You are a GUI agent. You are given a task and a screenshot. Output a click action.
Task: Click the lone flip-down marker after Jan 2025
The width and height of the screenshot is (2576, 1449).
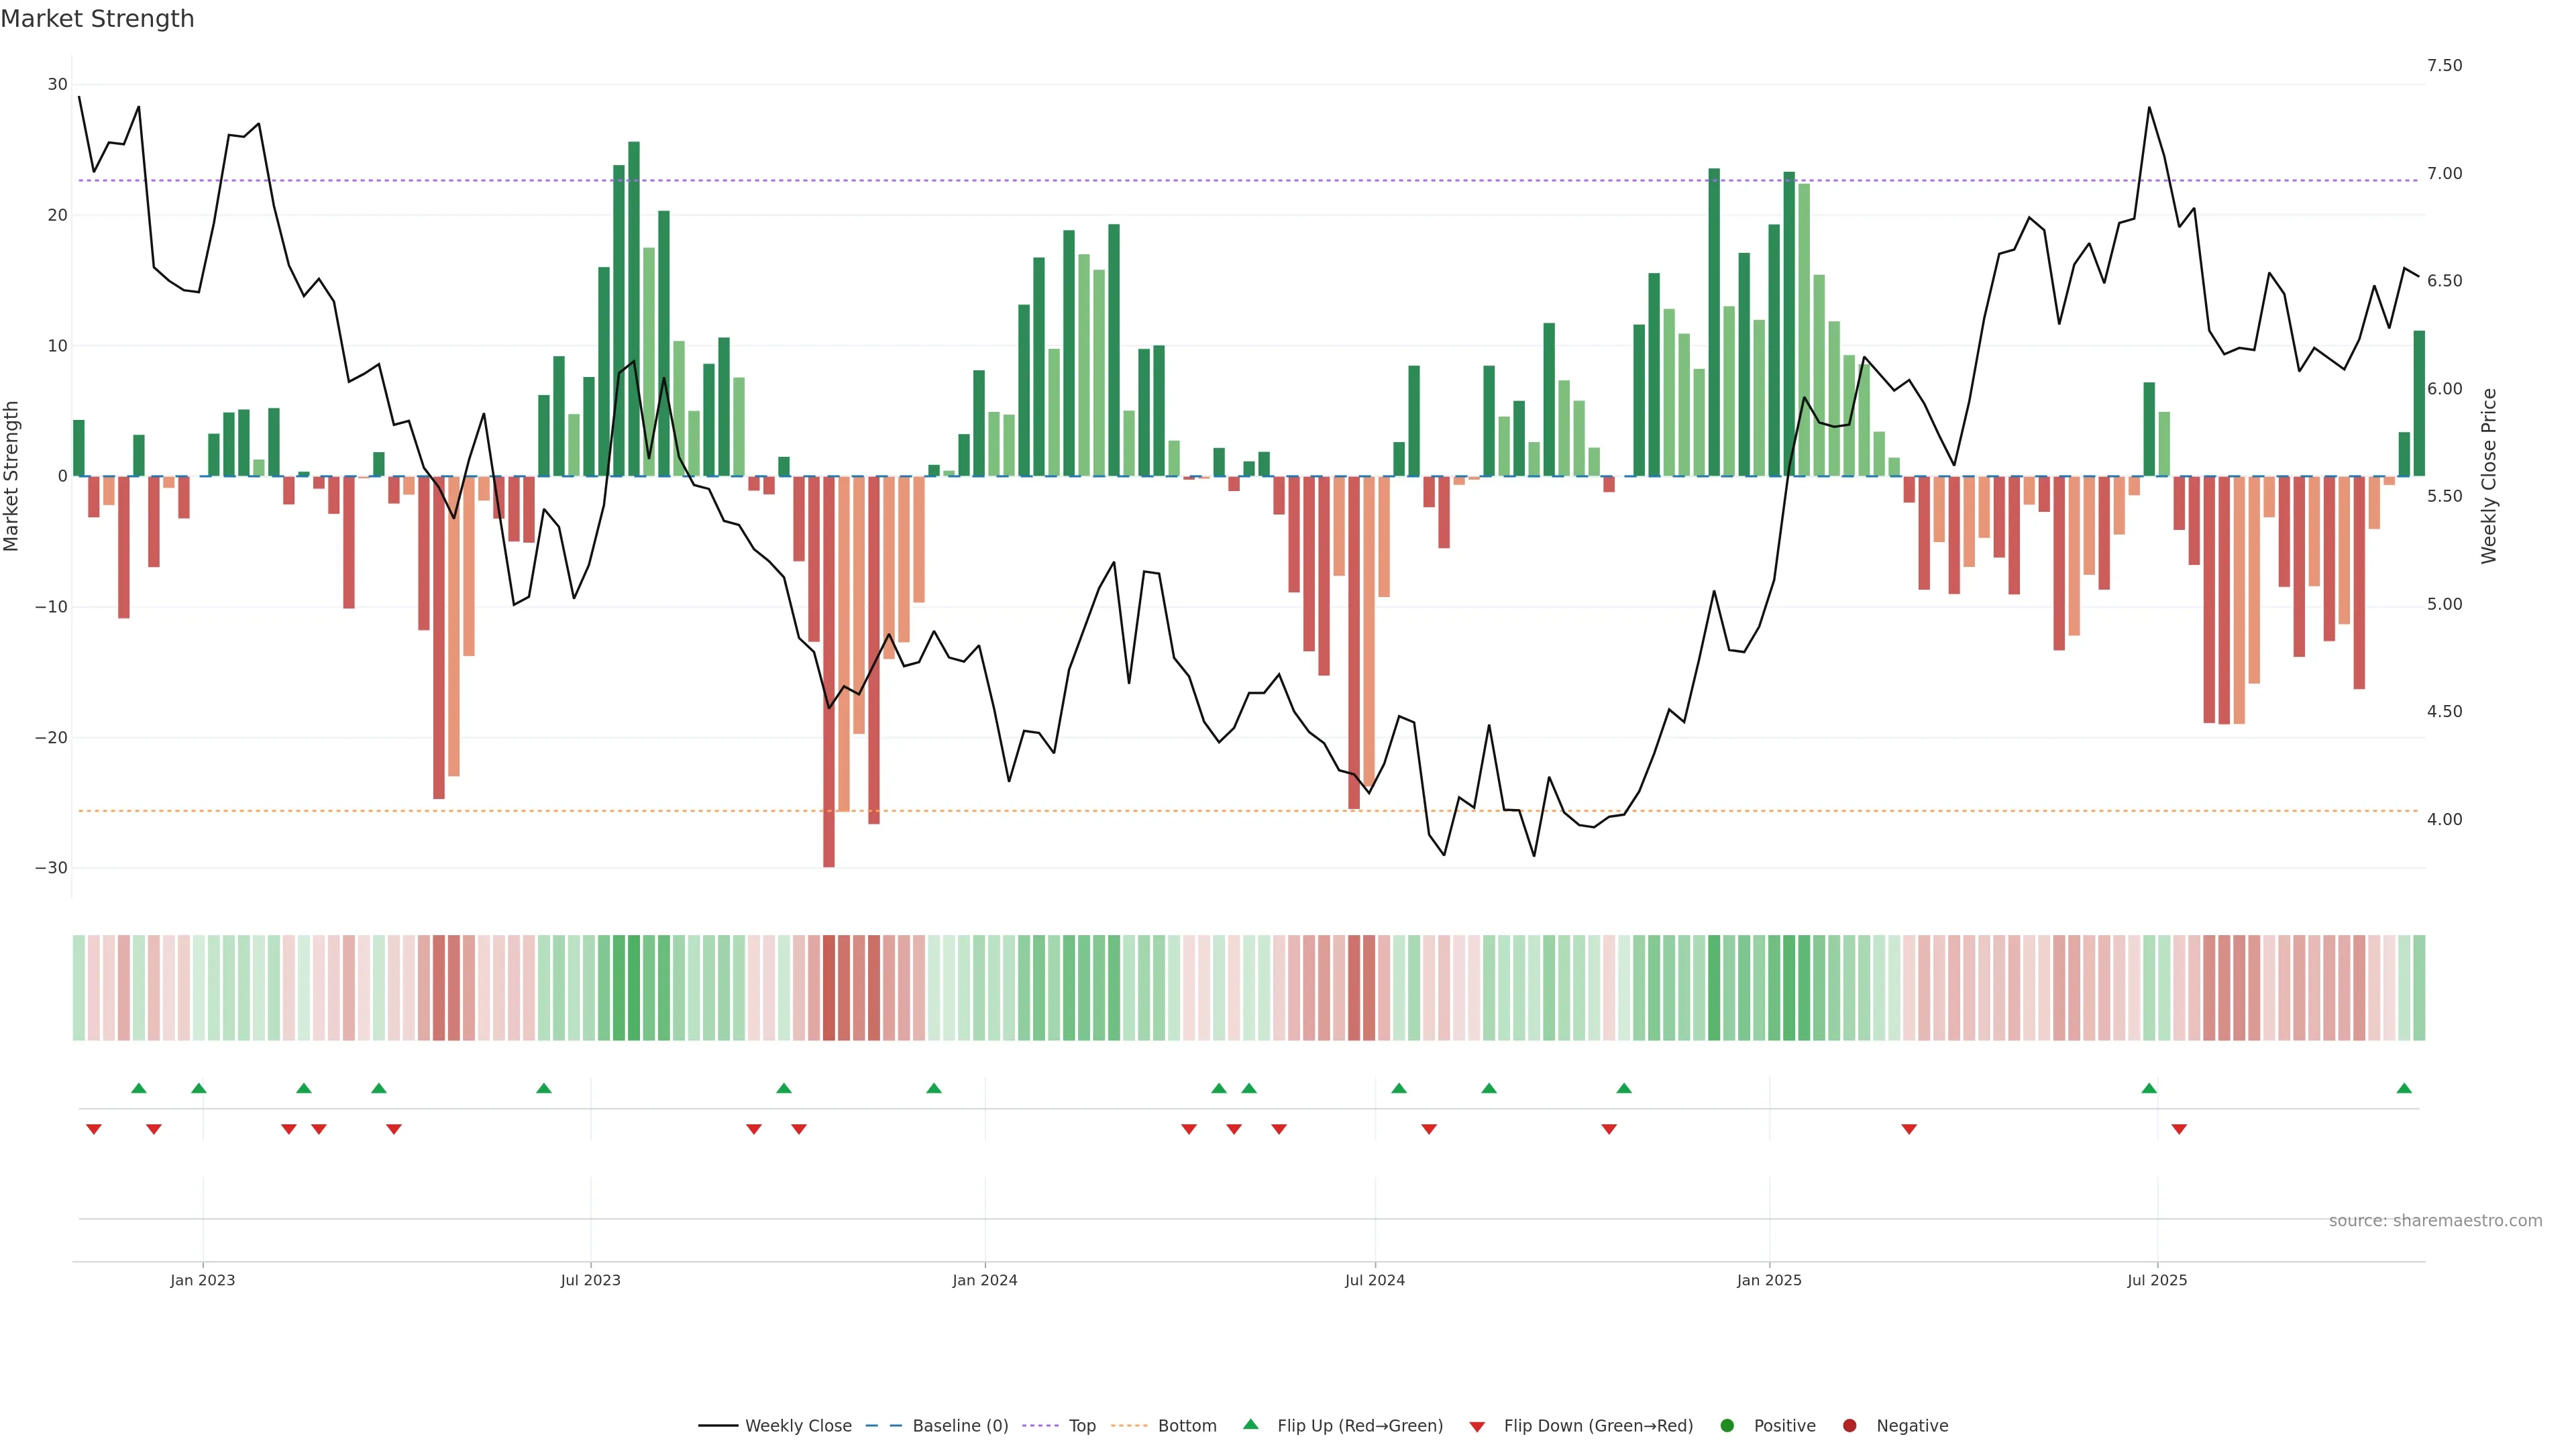(x=1909, y=1129)
